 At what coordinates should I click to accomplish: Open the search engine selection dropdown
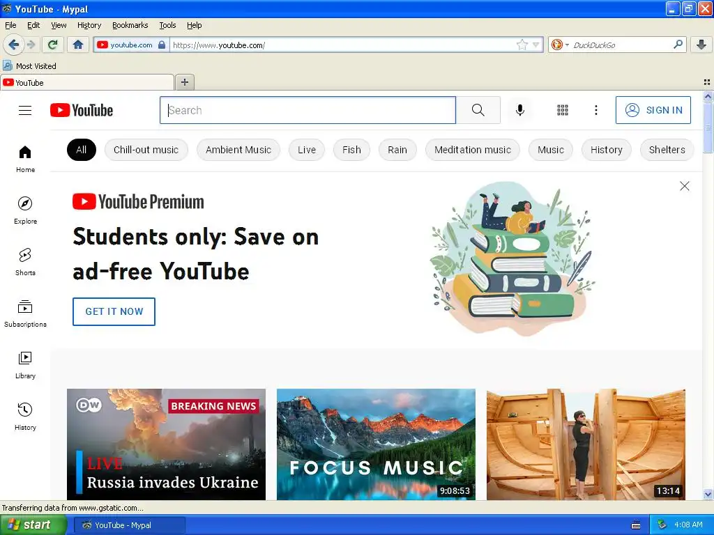point(560,45)
